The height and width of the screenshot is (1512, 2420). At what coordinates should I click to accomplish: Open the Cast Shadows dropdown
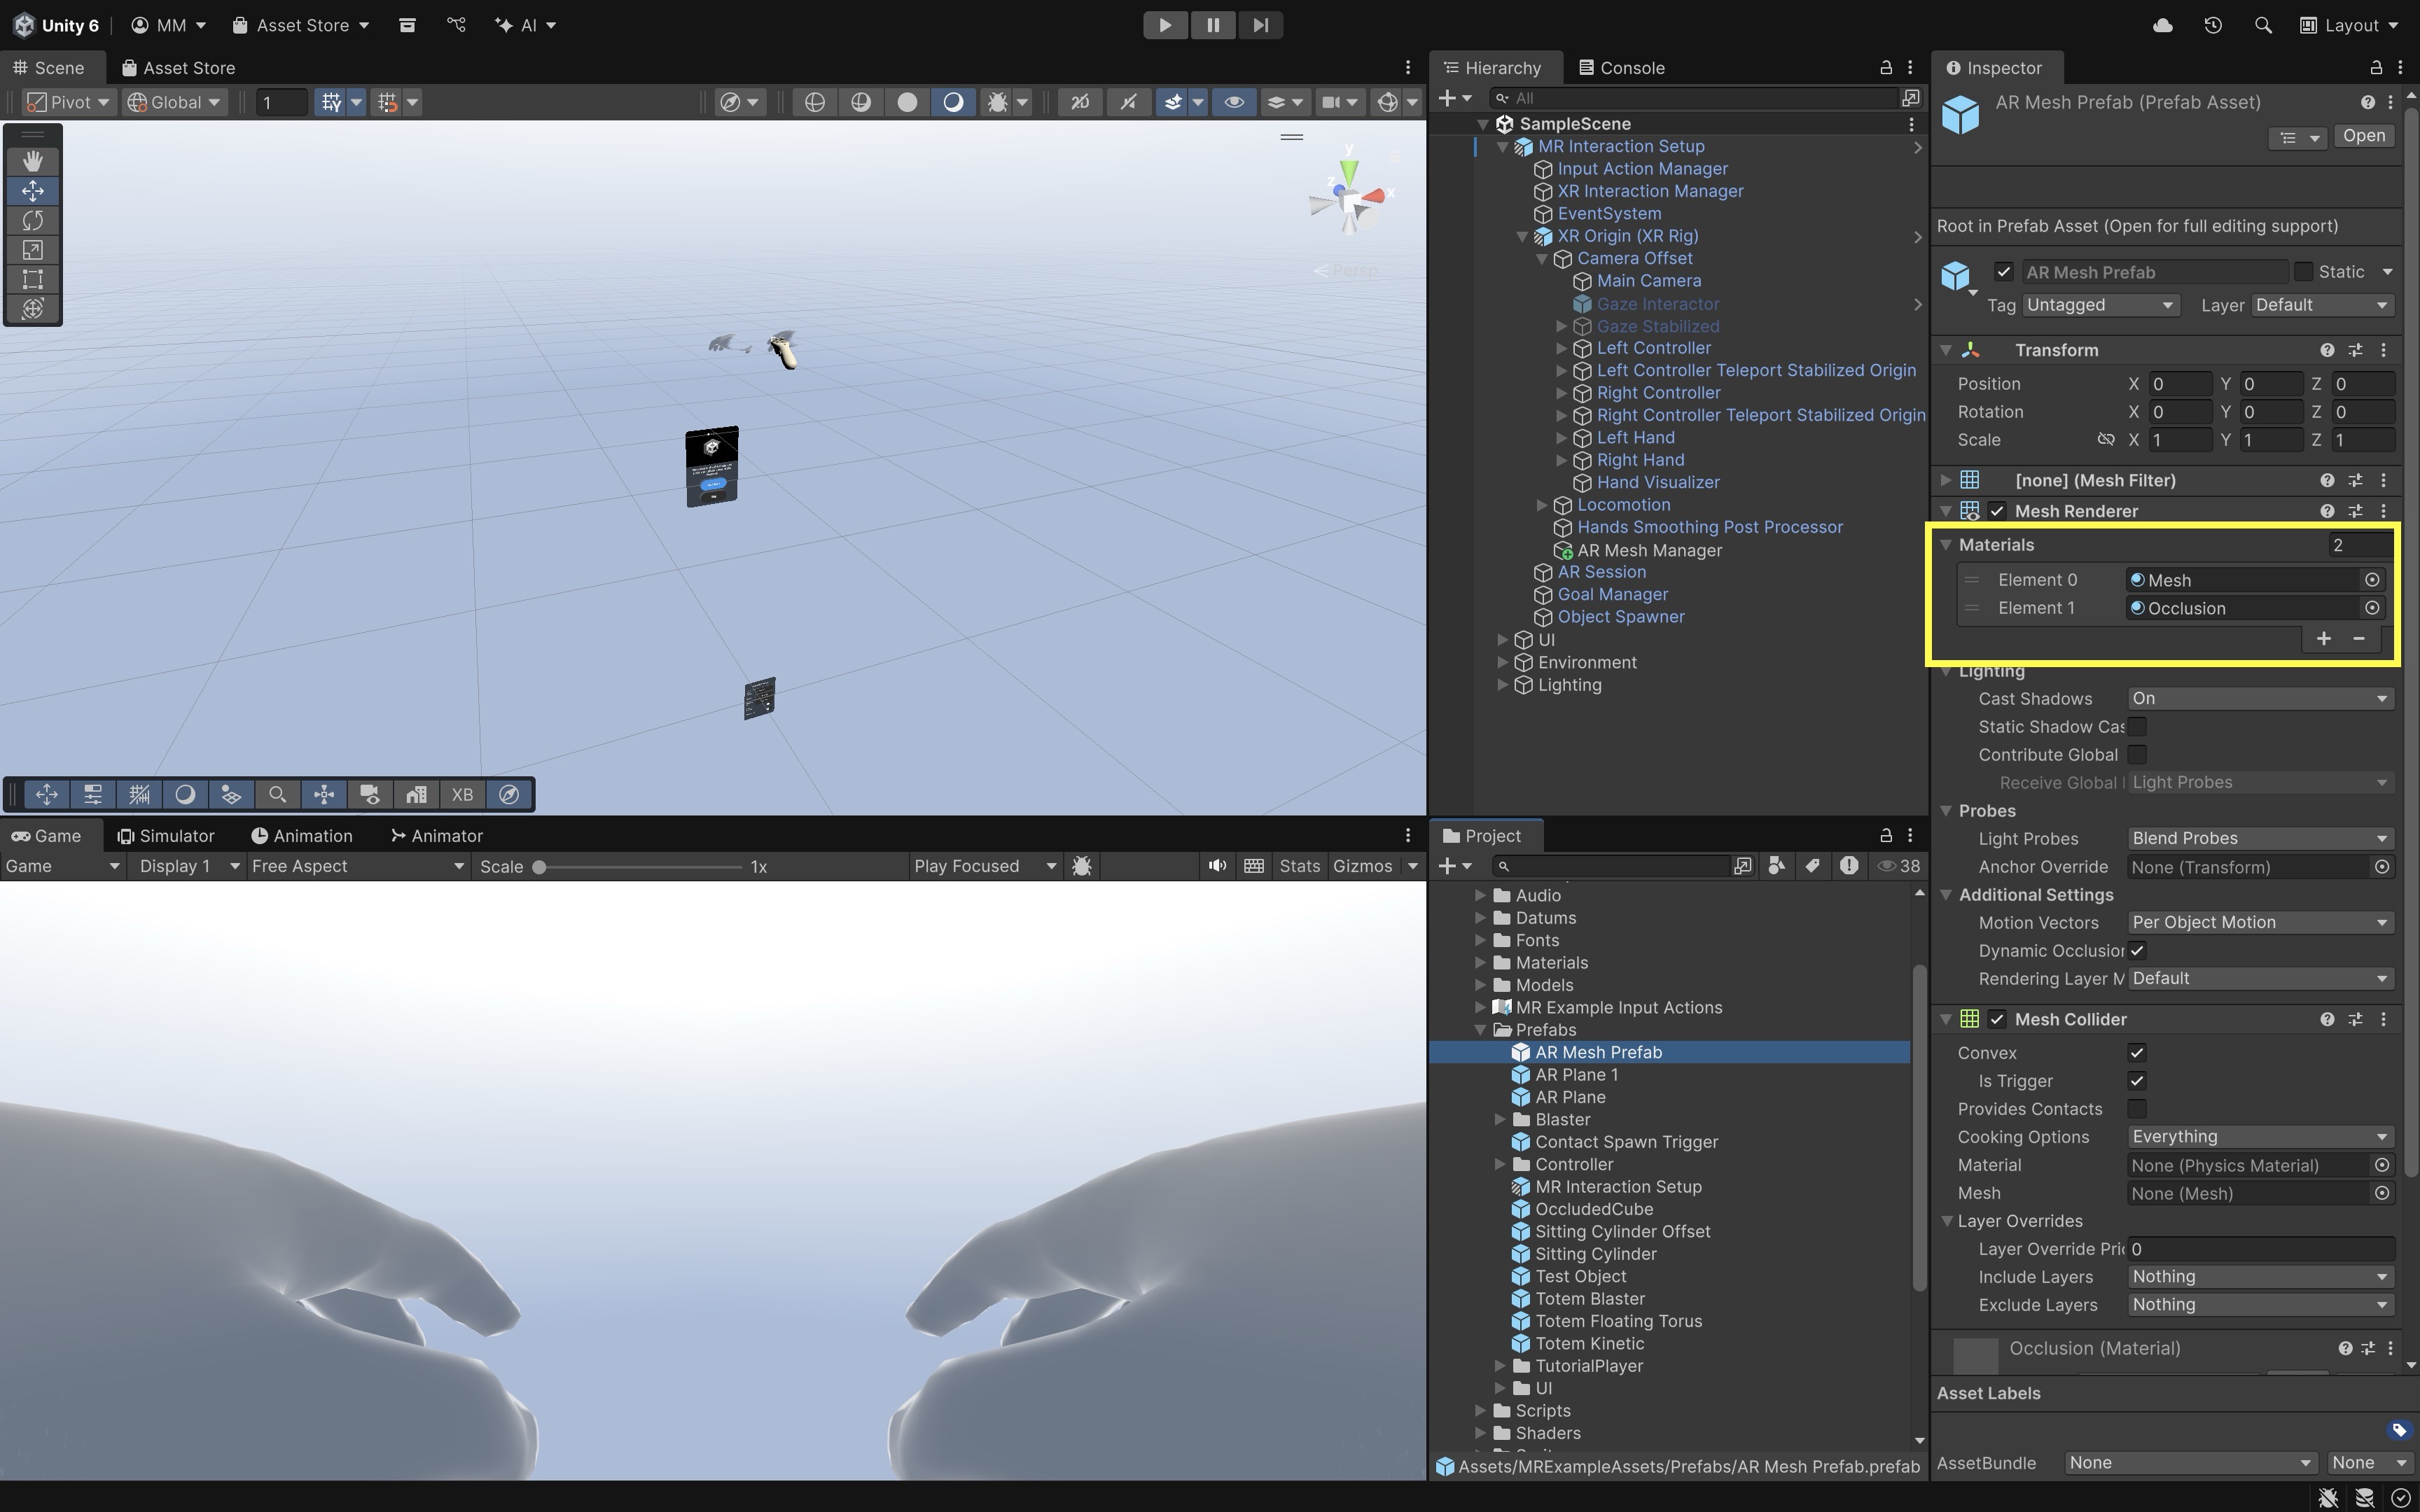(2259, 699)
